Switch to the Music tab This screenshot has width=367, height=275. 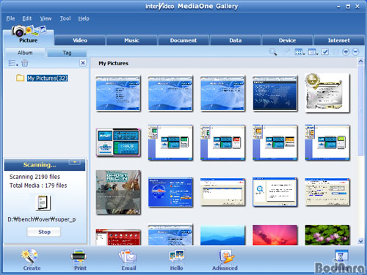coord(131,40)
